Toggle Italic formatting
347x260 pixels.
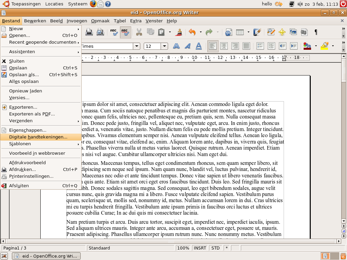(x=187, y=46)
